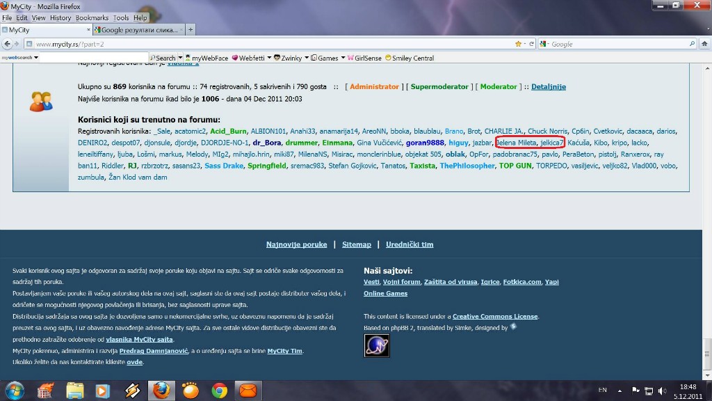Click the search magnifier icon in Google box
The width and height of the screenshot is (712, 401).
pyautogui.click(x=692, y=44)
